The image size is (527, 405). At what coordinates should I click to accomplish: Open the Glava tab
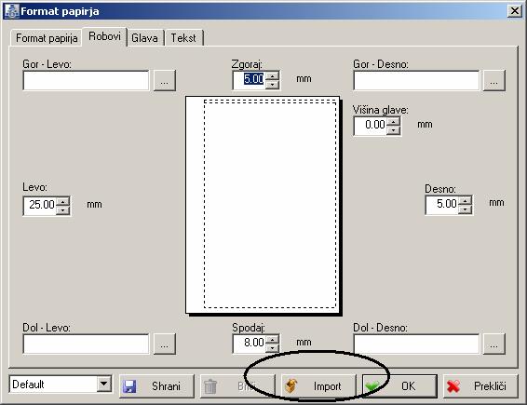(x=144, y=38)
